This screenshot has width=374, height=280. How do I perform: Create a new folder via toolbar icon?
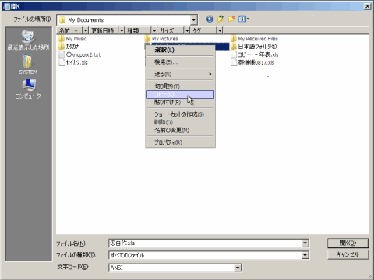231,19
